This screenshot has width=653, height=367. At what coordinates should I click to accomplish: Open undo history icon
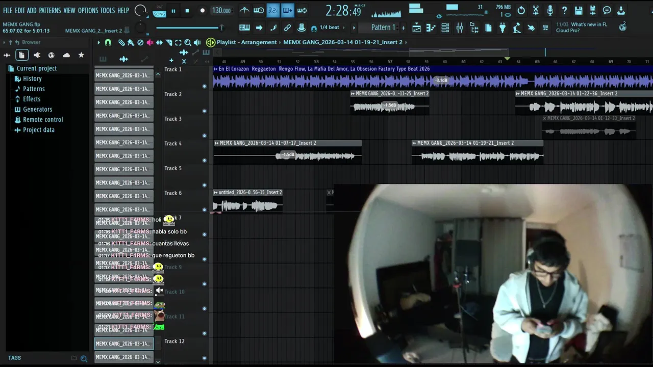[x=520, y=11]
